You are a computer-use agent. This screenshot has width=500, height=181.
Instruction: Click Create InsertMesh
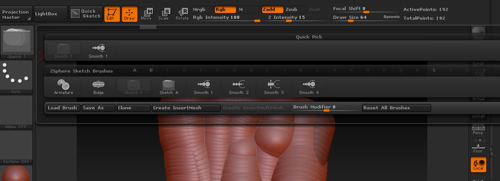[x=186, y=108]
